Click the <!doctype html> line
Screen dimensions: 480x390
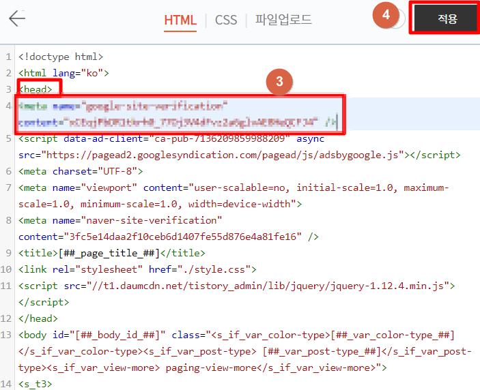point(61,57)
